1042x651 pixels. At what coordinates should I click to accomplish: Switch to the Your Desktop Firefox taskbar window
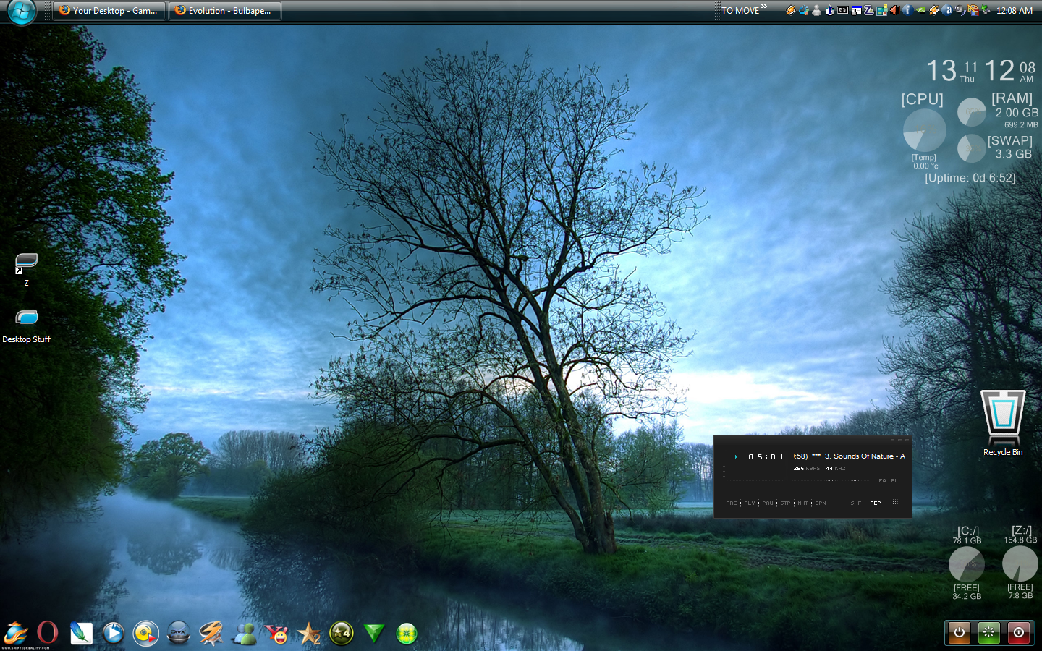click(109, 11)
